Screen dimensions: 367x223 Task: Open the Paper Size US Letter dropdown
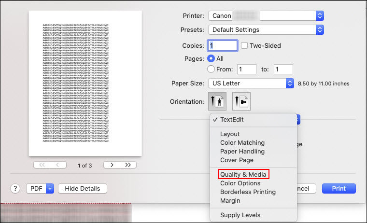pyautogui.click(x=251, y=83)
